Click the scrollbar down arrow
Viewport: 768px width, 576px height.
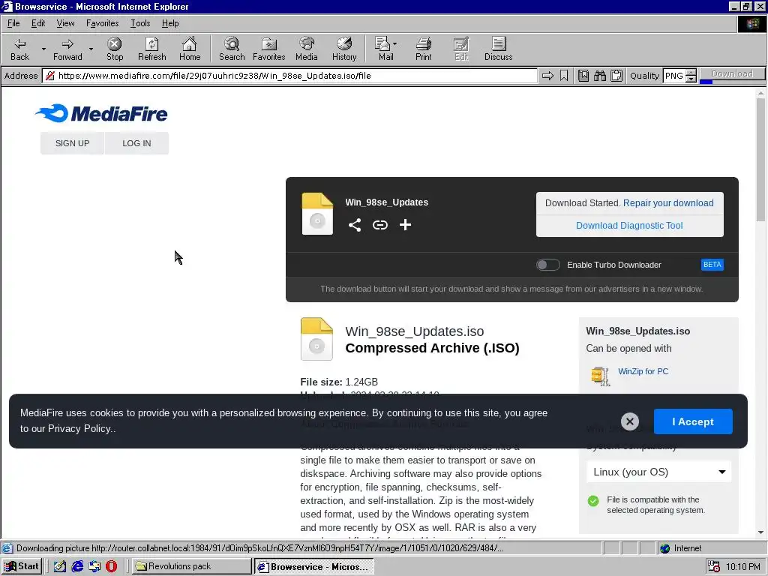point(760,532)
